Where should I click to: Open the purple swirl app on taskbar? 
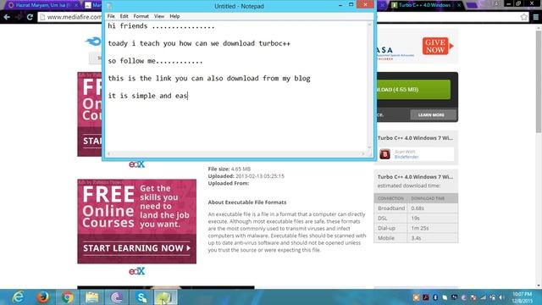tap(117, 297)
